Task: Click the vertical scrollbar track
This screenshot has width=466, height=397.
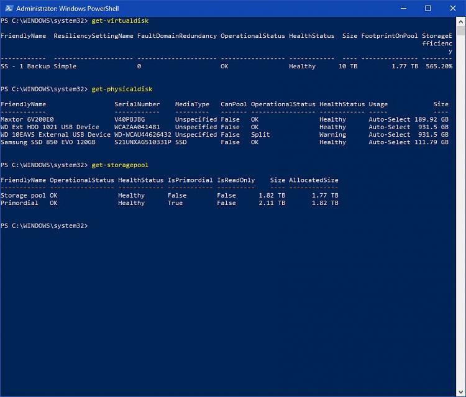Action: pos(460,217)
